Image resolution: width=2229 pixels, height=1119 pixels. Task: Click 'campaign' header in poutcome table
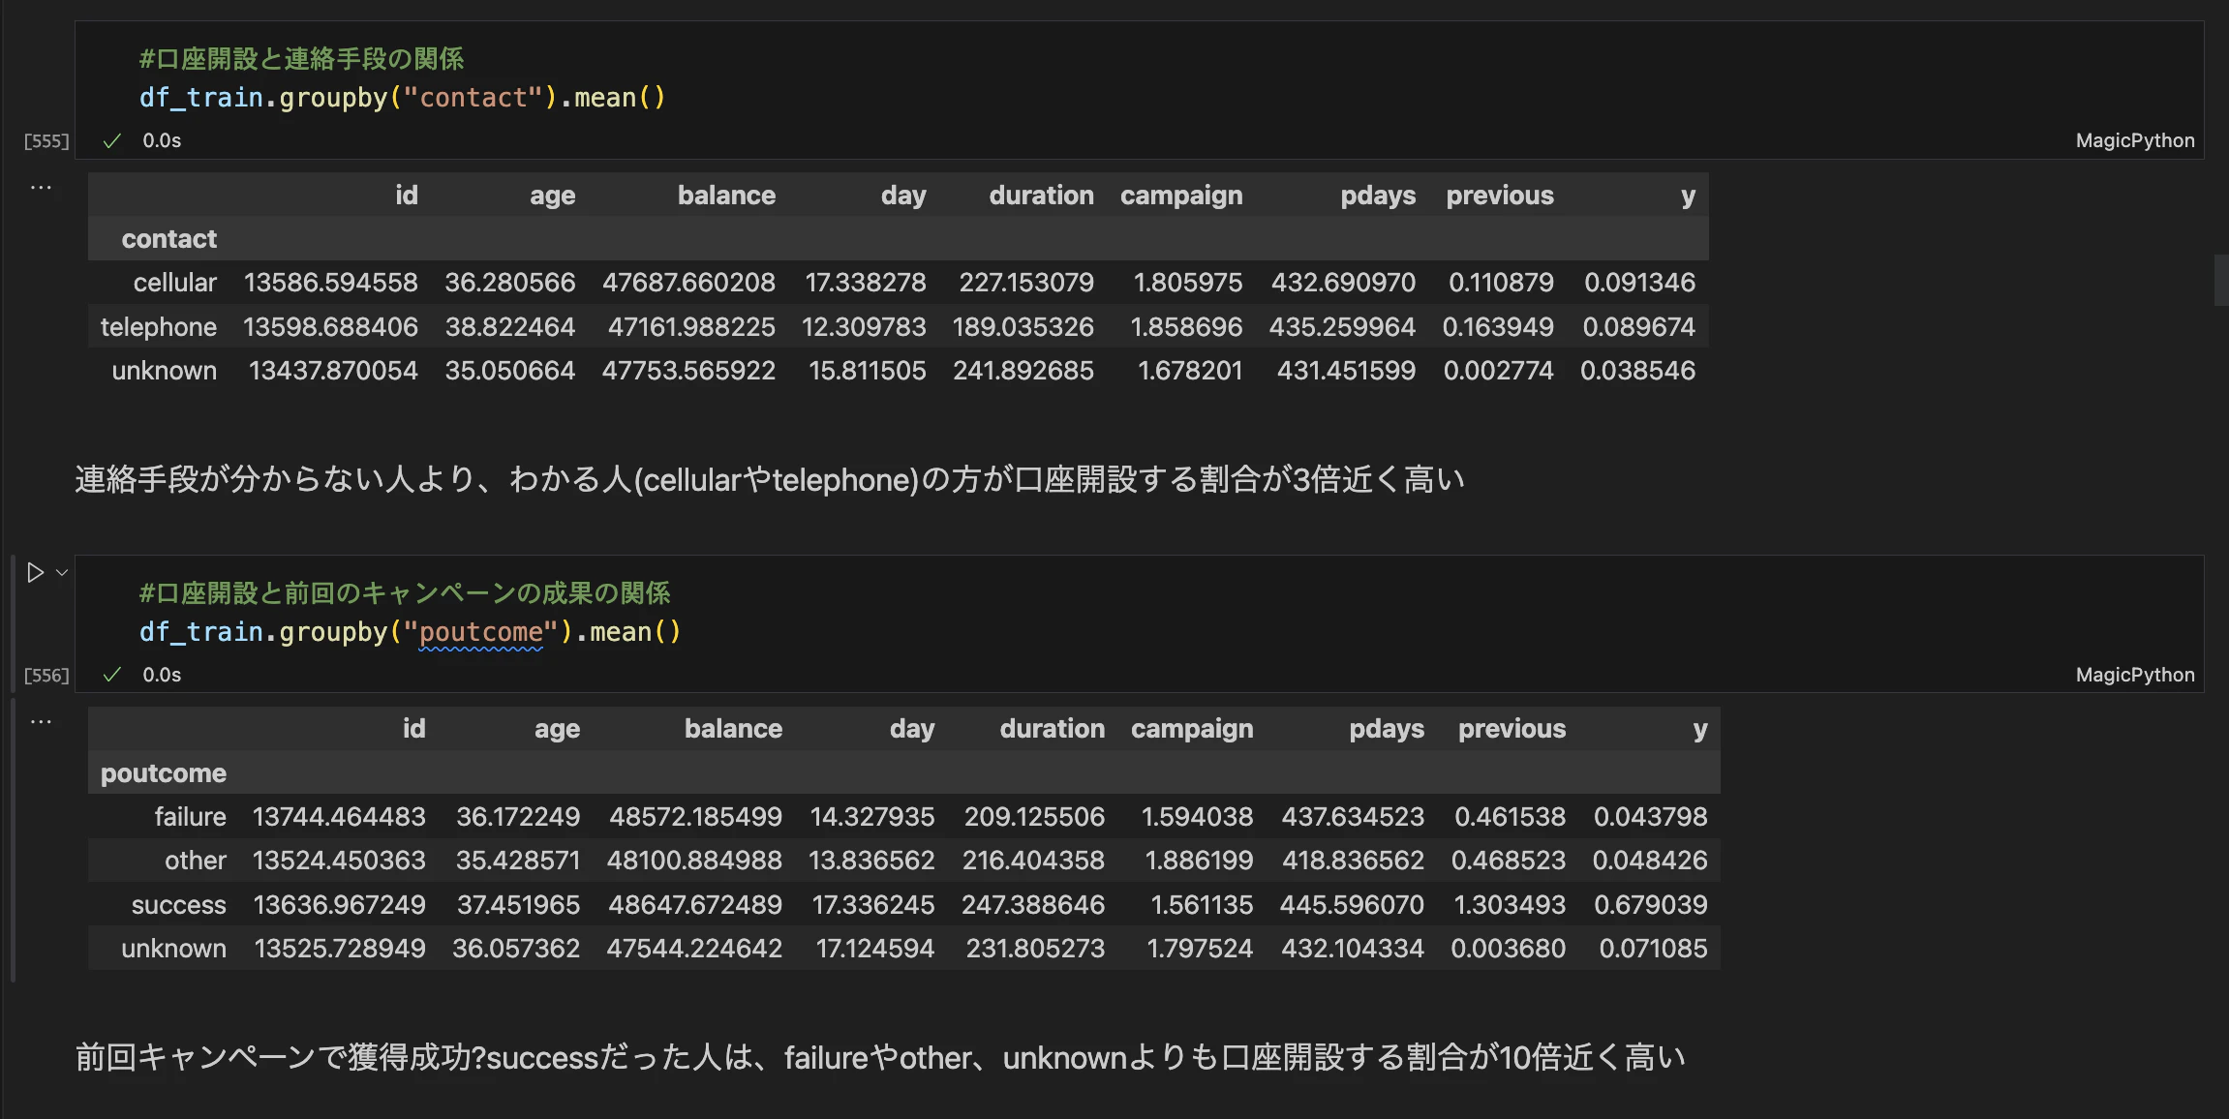1192,729
